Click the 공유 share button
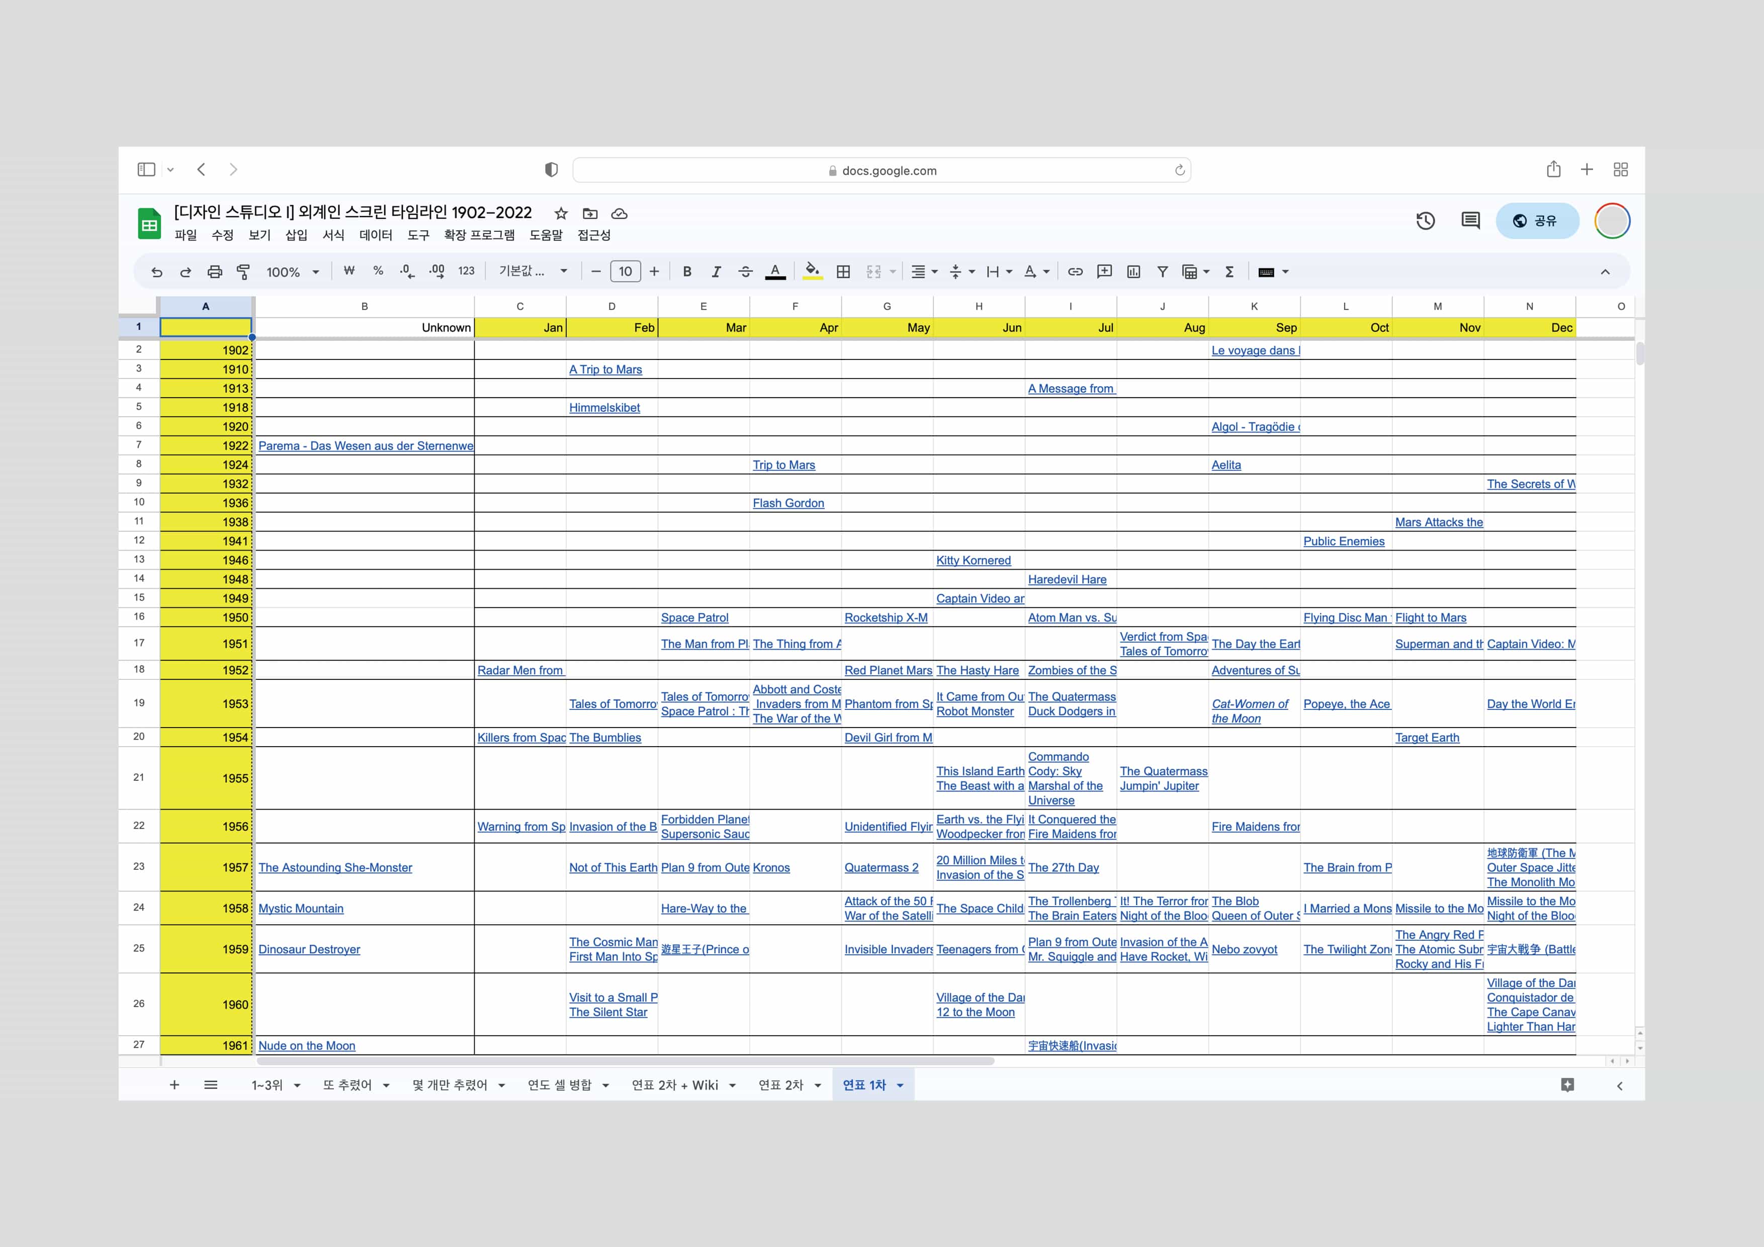Viewport: 1764px width, 1247px height. (x=1537, y=221)
